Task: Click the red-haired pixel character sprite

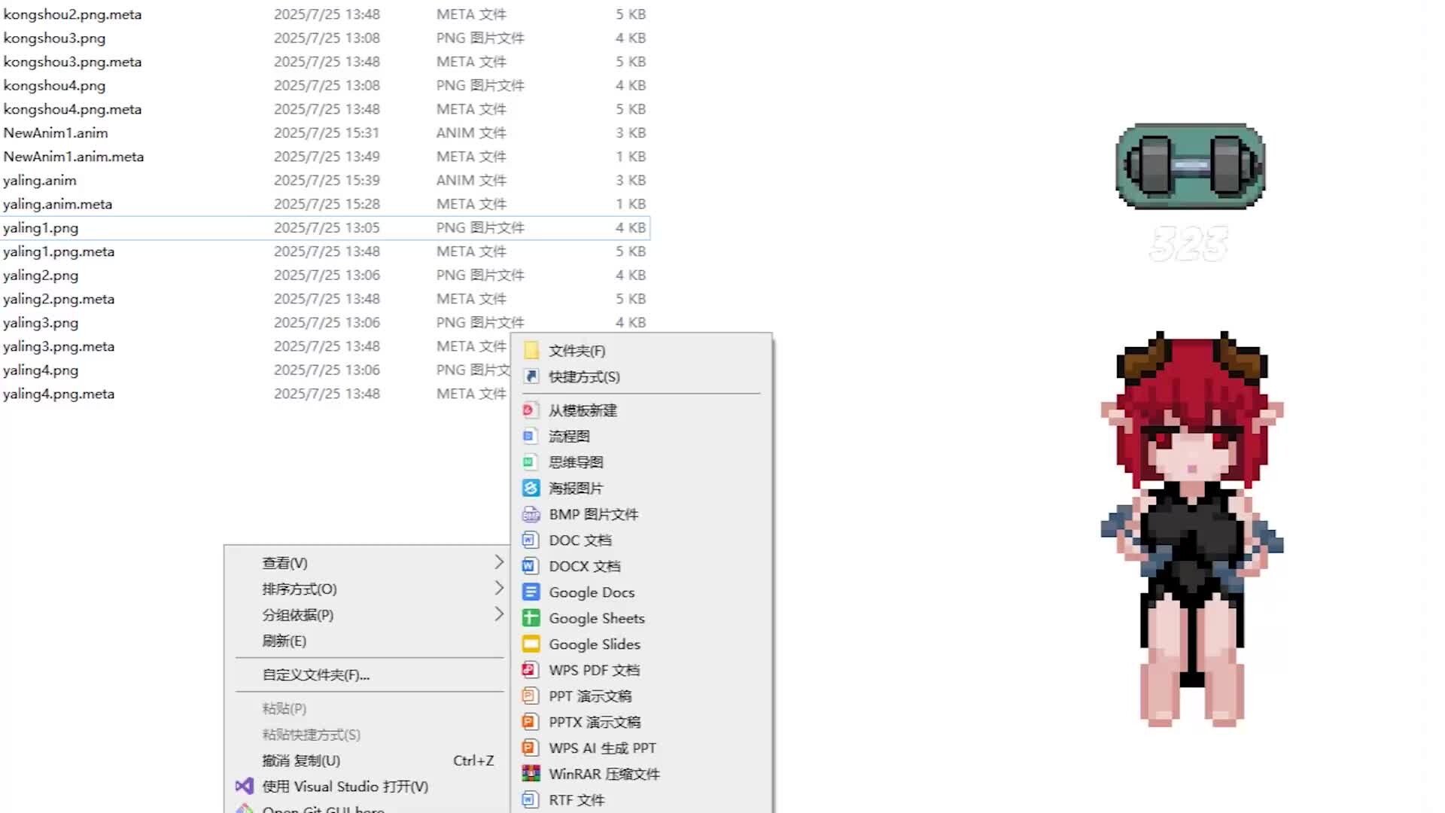Action: pyautogui.click(x=1191, y=527)
